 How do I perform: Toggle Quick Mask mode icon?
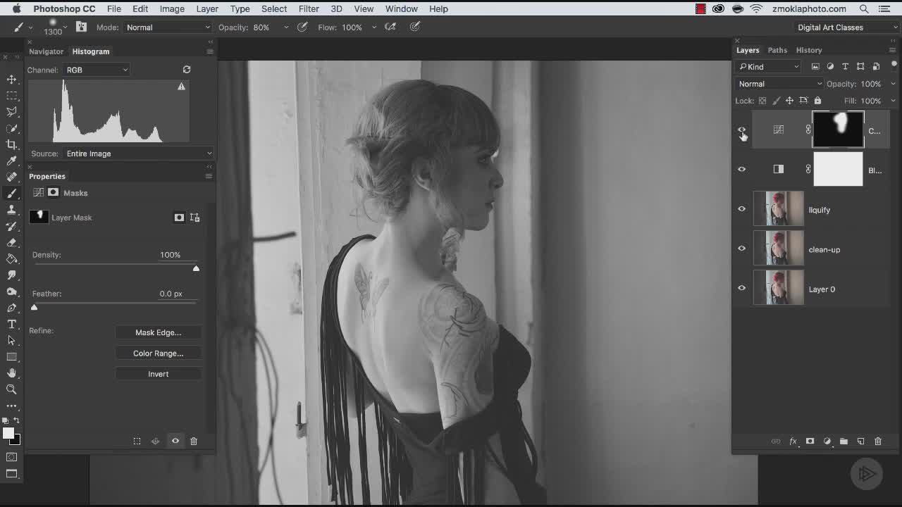click(12, 457)
